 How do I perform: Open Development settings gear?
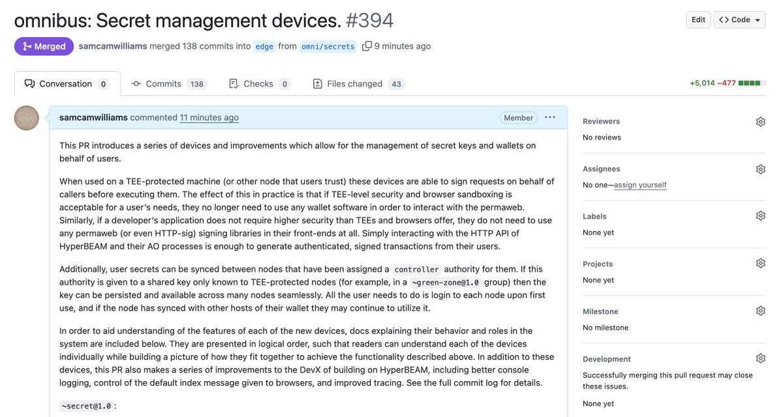coord(760,359)
